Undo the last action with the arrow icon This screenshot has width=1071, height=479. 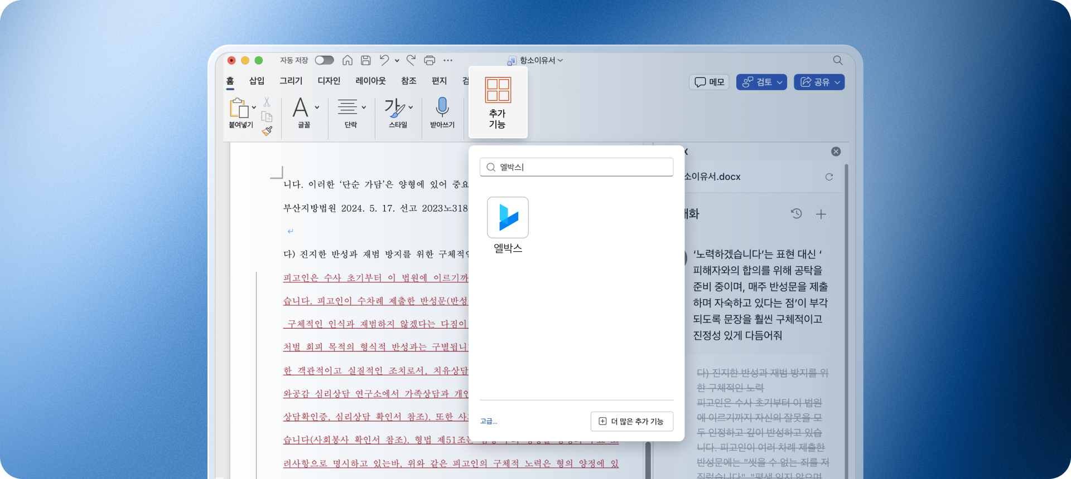click(x=384, y=60)
